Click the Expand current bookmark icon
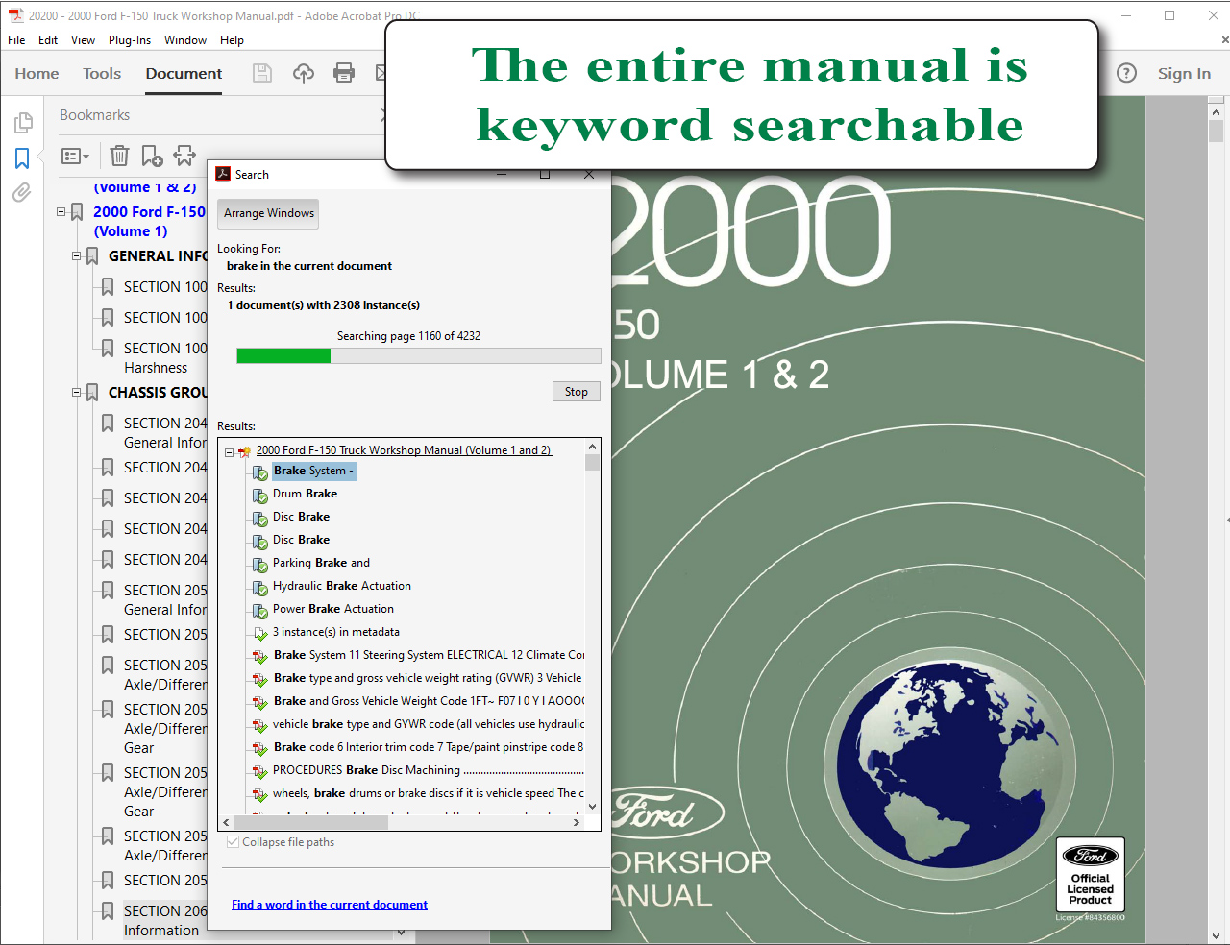The width and height of the screenshot is (1230, 945). click(x=184, y=156)
